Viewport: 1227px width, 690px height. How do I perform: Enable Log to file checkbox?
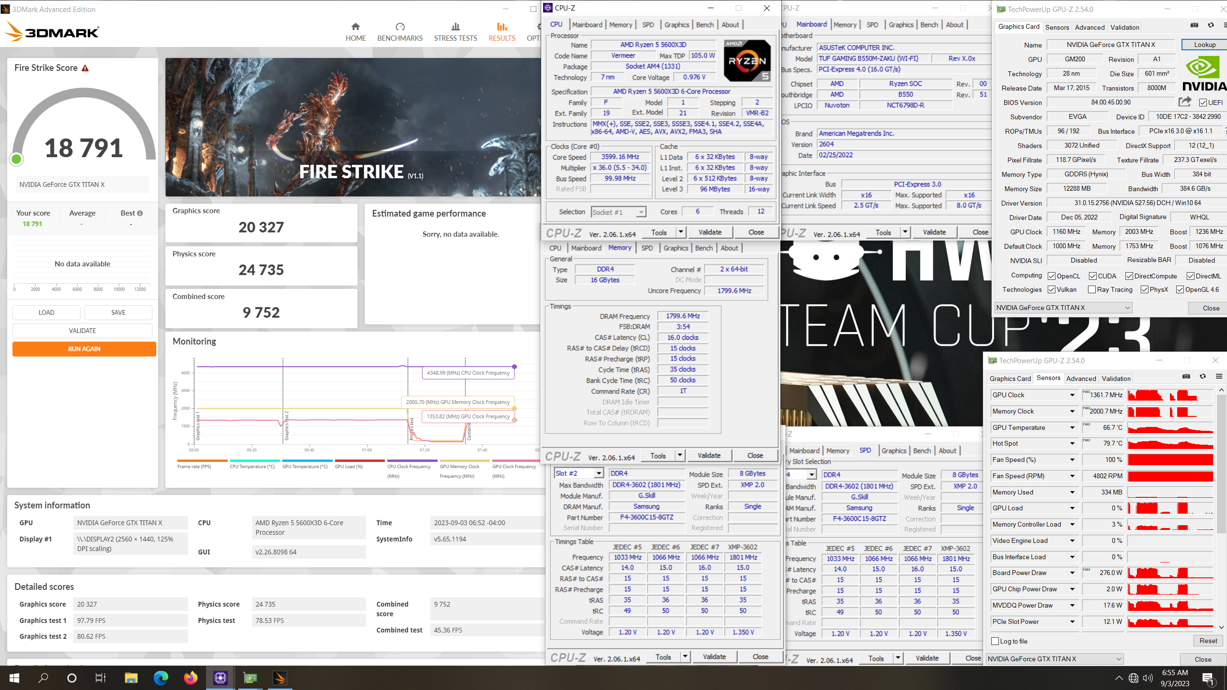995,641
